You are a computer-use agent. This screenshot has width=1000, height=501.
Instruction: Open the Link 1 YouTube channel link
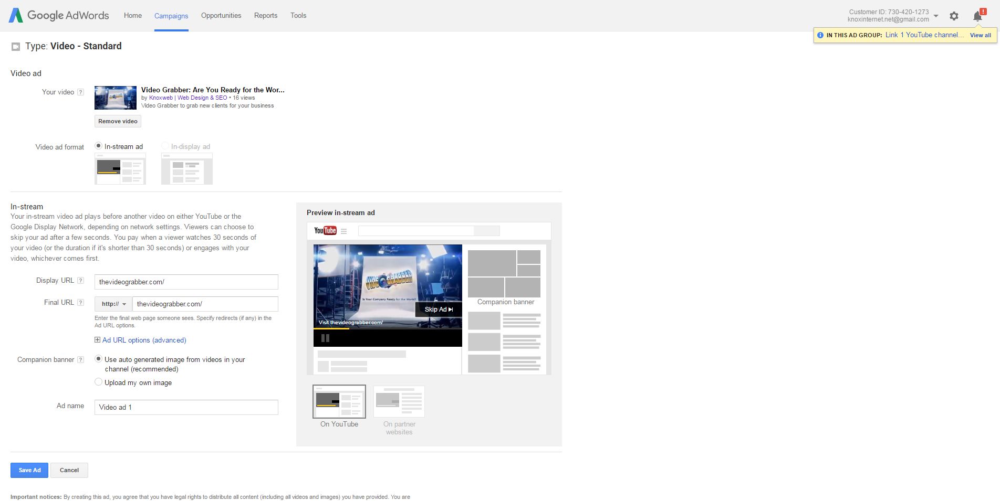[925, 35]
